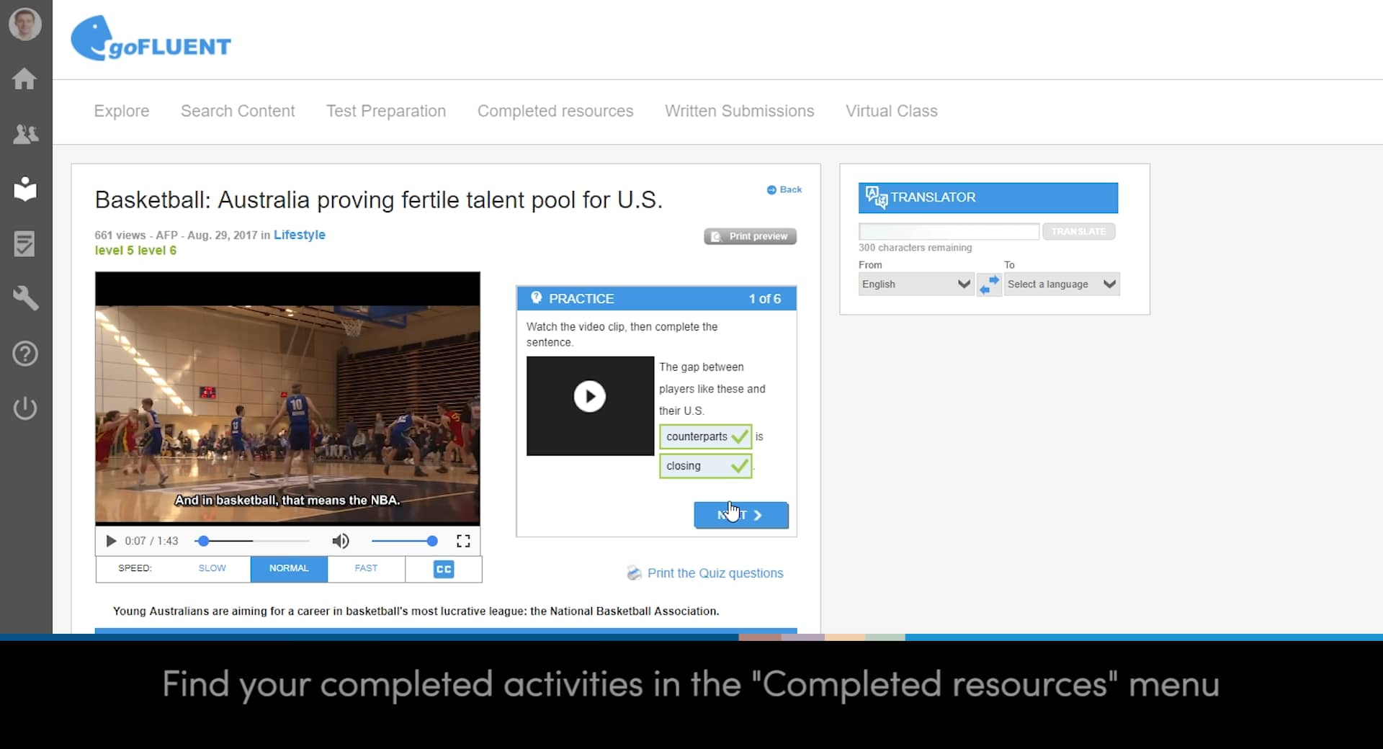The width and height of the screenshot is (1383, 749).
Task: Switch playback speed to SLOW
Action: [211, 568]
